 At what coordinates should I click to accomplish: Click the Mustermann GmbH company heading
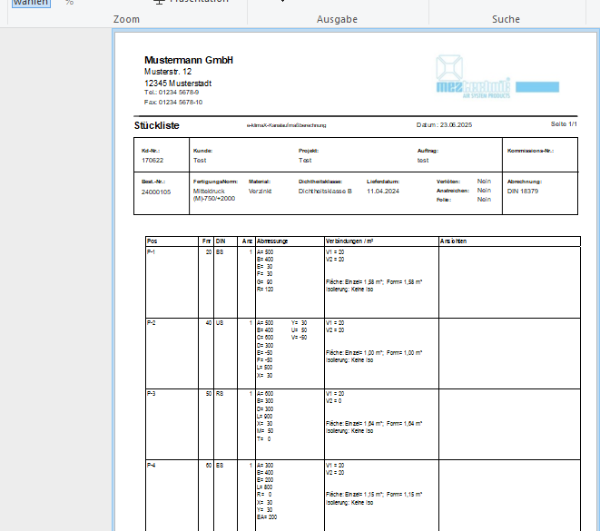(188, 60)
